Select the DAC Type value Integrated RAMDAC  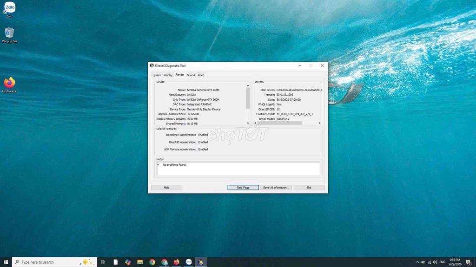coord(199,104)
